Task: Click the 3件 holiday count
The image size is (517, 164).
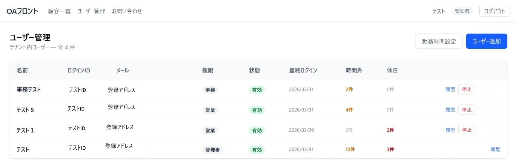Action: [x=390, y=149]
